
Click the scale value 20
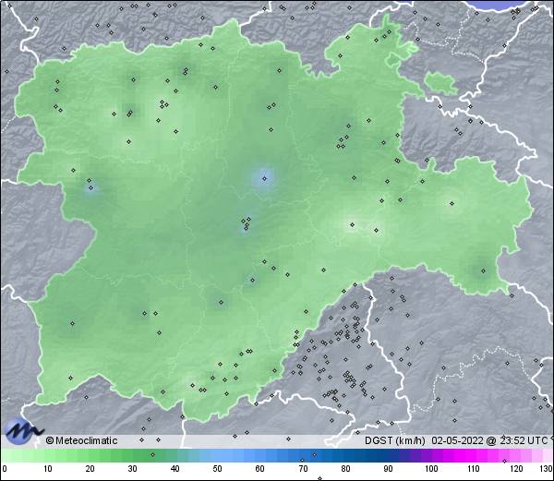tap(90, 469)
